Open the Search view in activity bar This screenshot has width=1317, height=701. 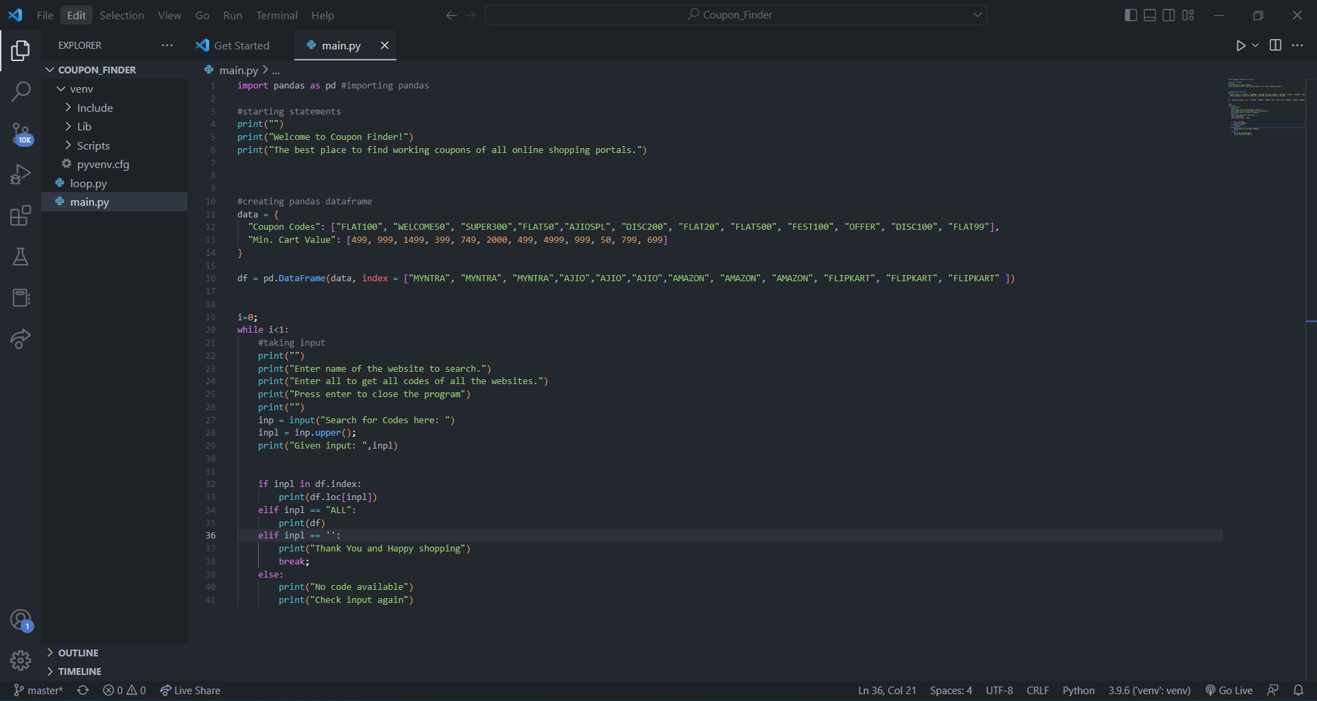21,91
